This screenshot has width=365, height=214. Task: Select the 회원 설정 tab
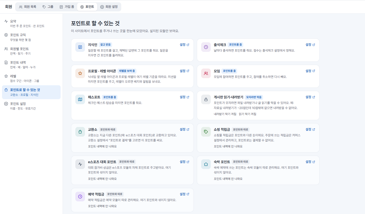click(x=109, y=7)
